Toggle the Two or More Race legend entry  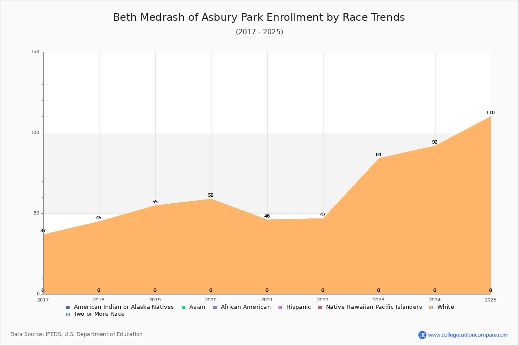pyautogui.click(x=95, y=314)
